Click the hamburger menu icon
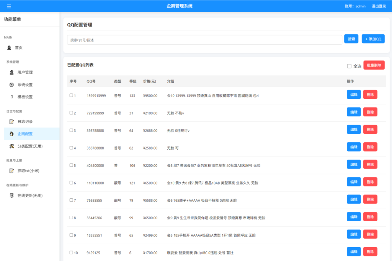Viewport: 392px width, 261px height. (9, 6)
